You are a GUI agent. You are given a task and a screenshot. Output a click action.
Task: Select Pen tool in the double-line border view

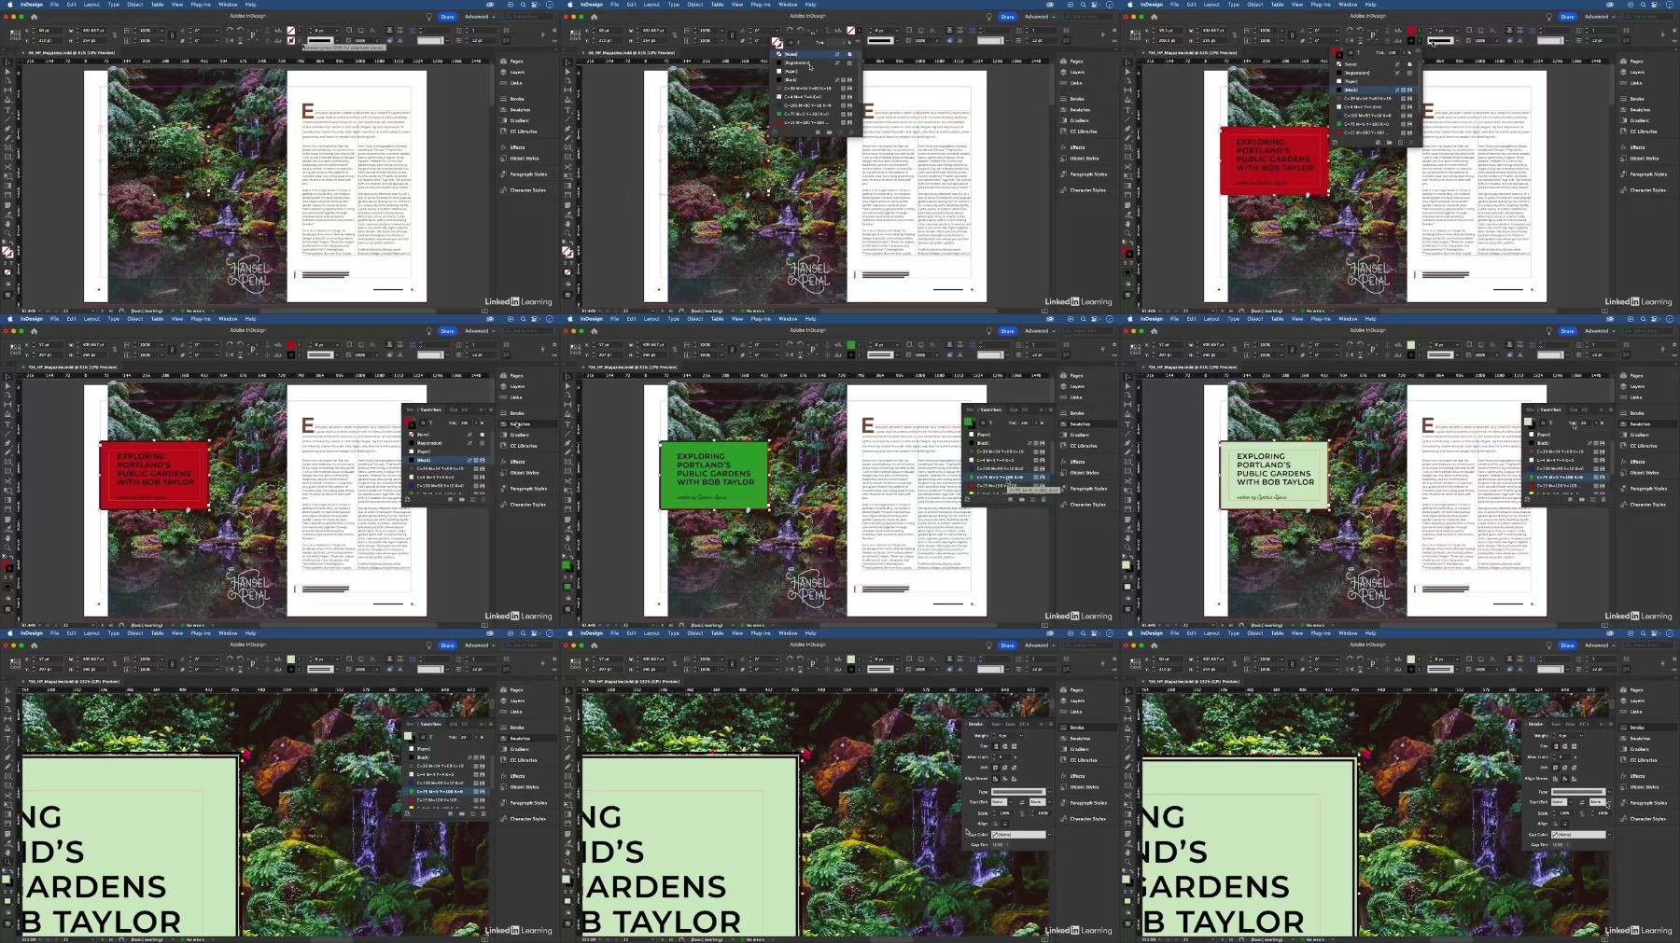[x=1127, y=757]
